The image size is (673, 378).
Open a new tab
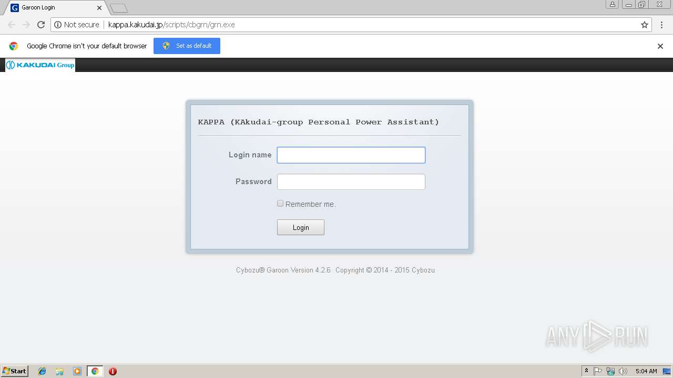(x=119, y=8)
